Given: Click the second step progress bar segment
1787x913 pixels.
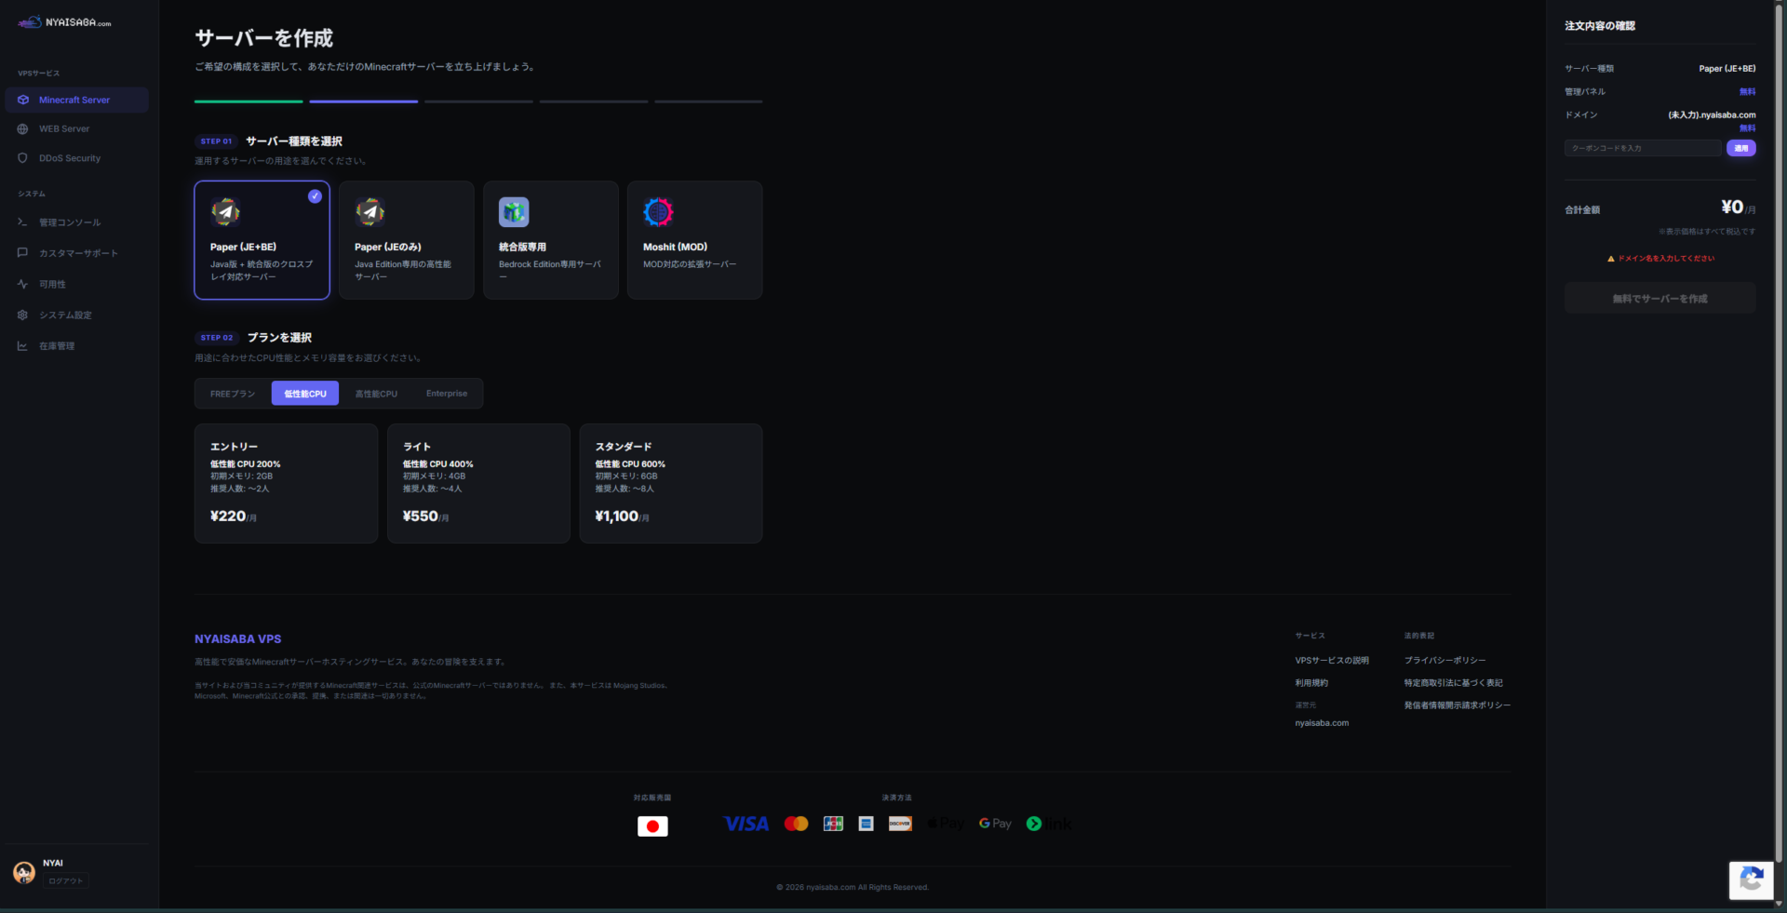Looking at the screenshot, I should tap(363, 101).
